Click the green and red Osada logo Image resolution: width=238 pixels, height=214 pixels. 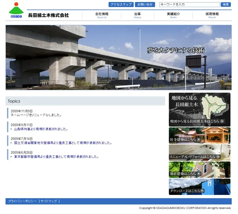pos(16,10)
